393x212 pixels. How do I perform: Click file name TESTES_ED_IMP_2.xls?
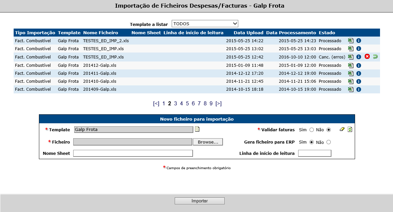106,41
